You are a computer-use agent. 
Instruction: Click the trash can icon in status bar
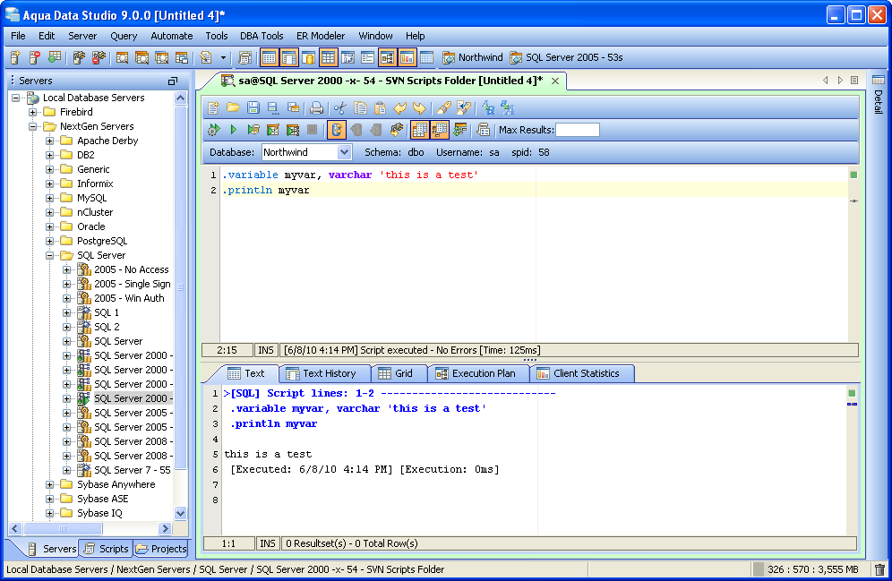[x=879, y=569]
